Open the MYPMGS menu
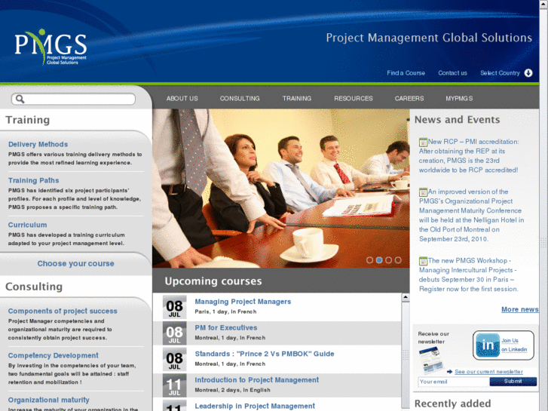This screenshot has height=411, width=548. (459, 98)
